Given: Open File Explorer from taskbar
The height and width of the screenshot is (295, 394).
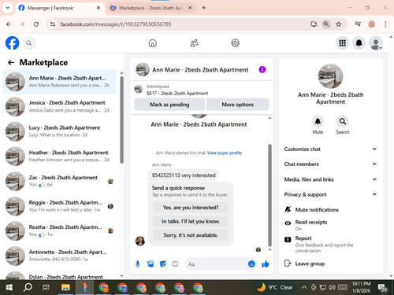Looking at the screenshot, I should [x=65, y=287].
